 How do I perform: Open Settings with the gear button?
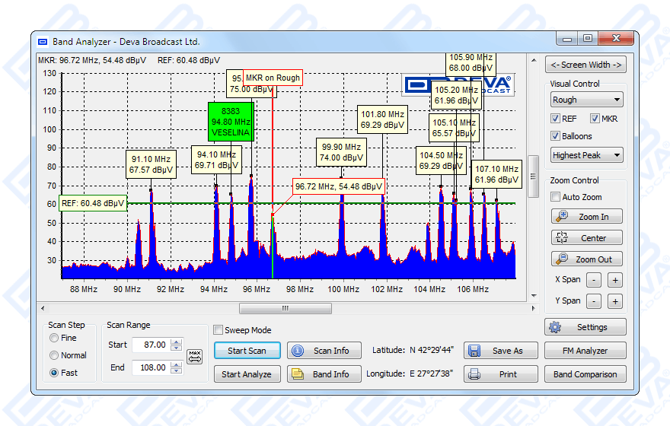point(585,327)
